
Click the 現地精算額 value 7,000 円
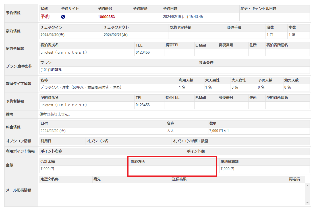[x=227, y=169]
